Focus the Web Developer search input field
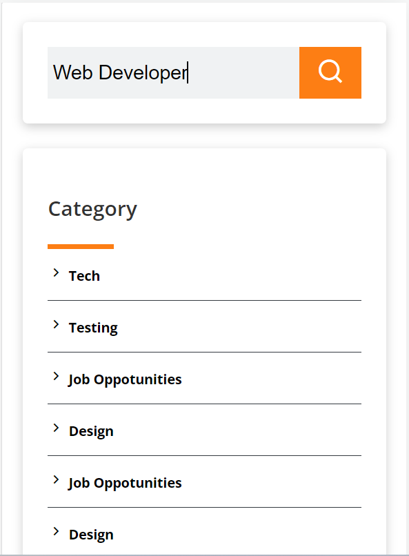Viewport: 409px width, 556px height. pyautogui.click(x=173, y=72)
